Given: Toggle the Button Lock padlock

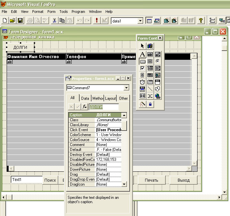Looking at the screenshot, I should click(x=150, y=104).
